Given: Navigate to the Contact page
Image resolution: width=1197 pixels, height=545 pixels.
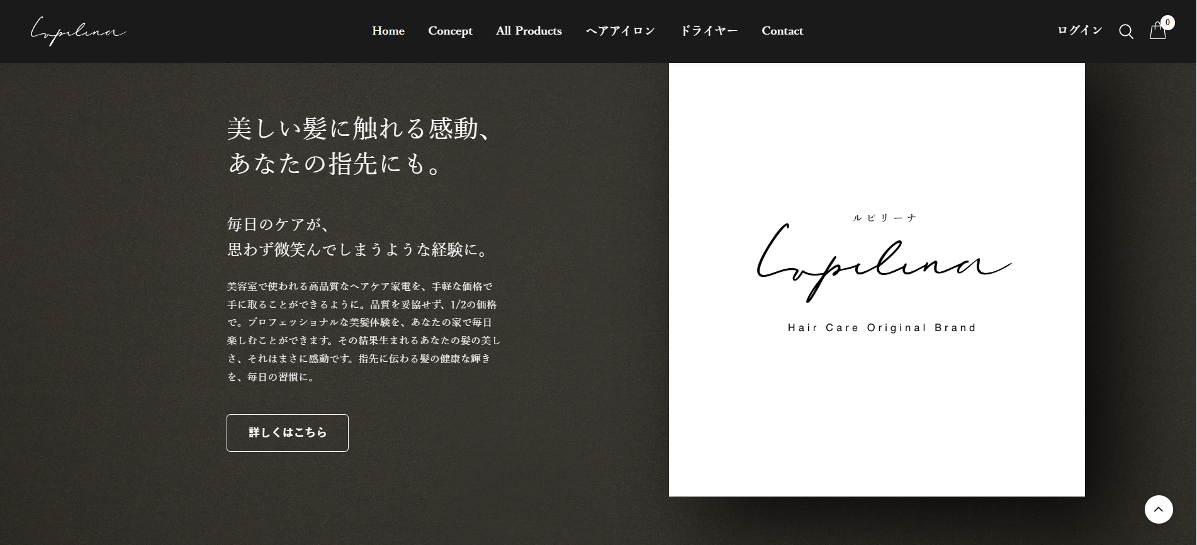Looking at the screenshot, I should [x=782, y=31].
